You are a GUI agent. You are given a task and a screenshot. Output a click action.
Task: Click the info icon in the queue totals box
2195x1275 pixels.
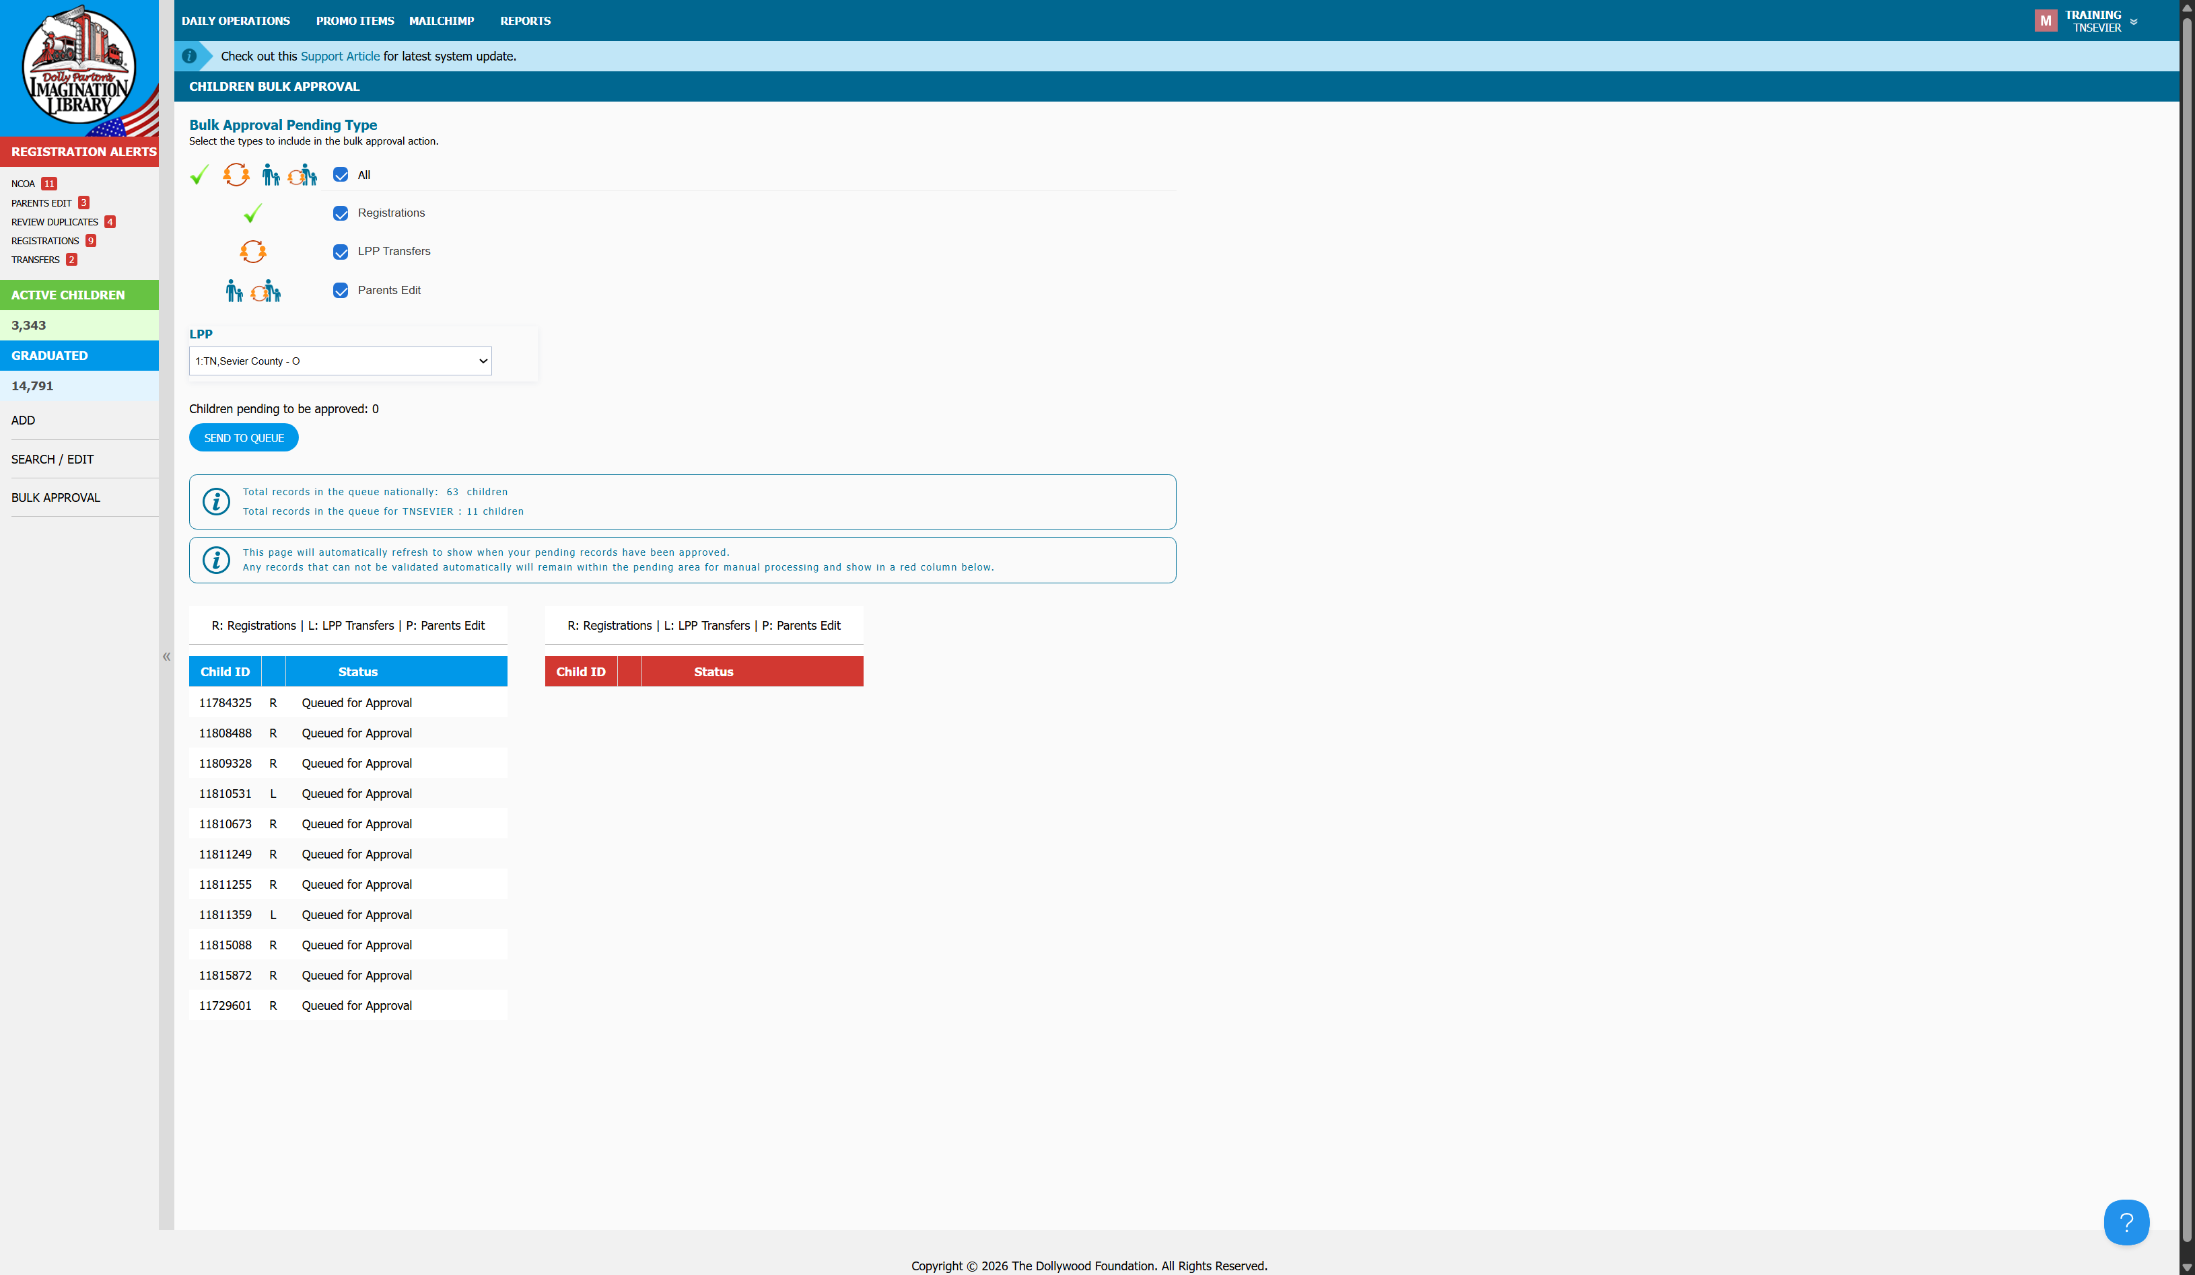[x=216, y=502]
